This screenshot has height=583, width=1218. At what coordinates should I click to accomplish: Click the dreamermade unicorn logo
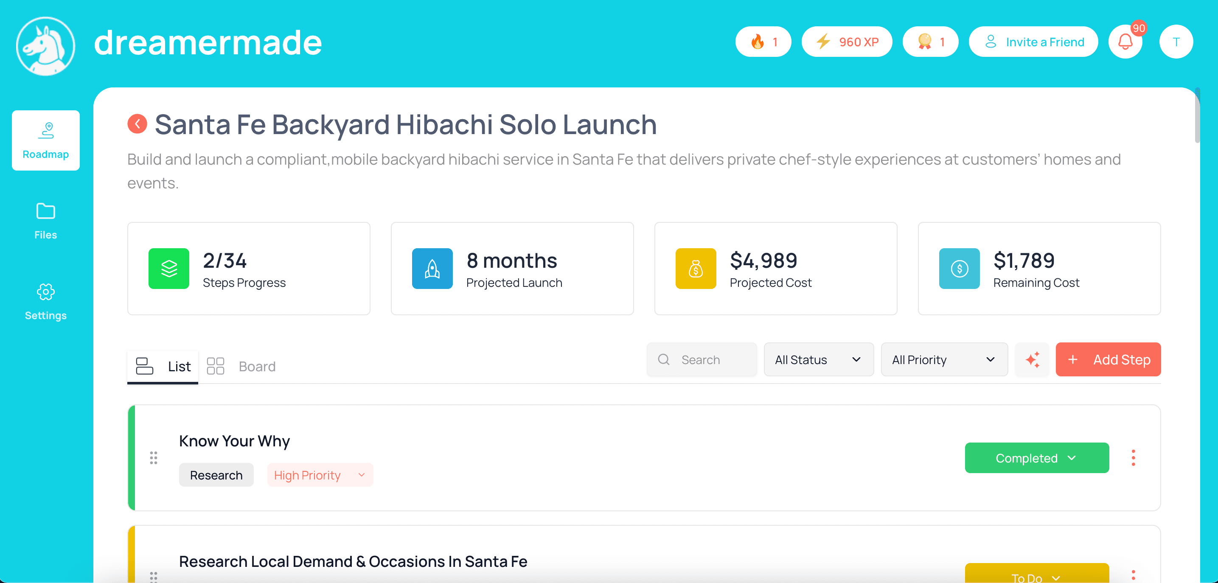click(x=45, y=46)
